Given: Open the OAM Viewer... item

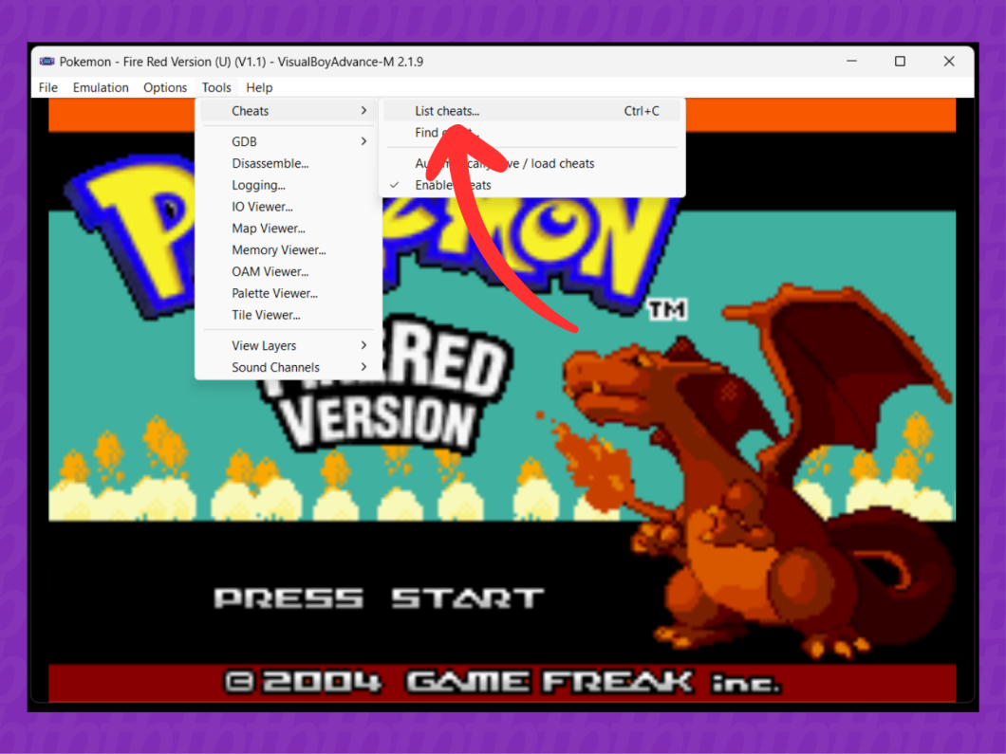Looking at the screenshot, I should click(x=289, y=272).
